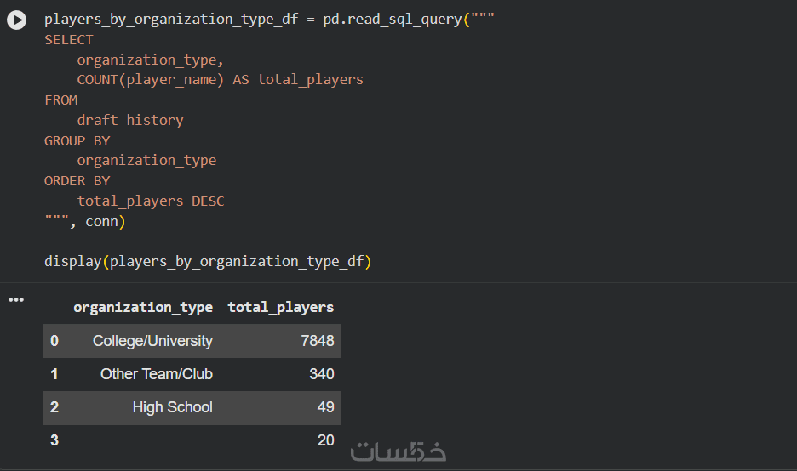Click the pd.read_sql_query call text
The width and height of the screenshot is (797, 471).
392,20
